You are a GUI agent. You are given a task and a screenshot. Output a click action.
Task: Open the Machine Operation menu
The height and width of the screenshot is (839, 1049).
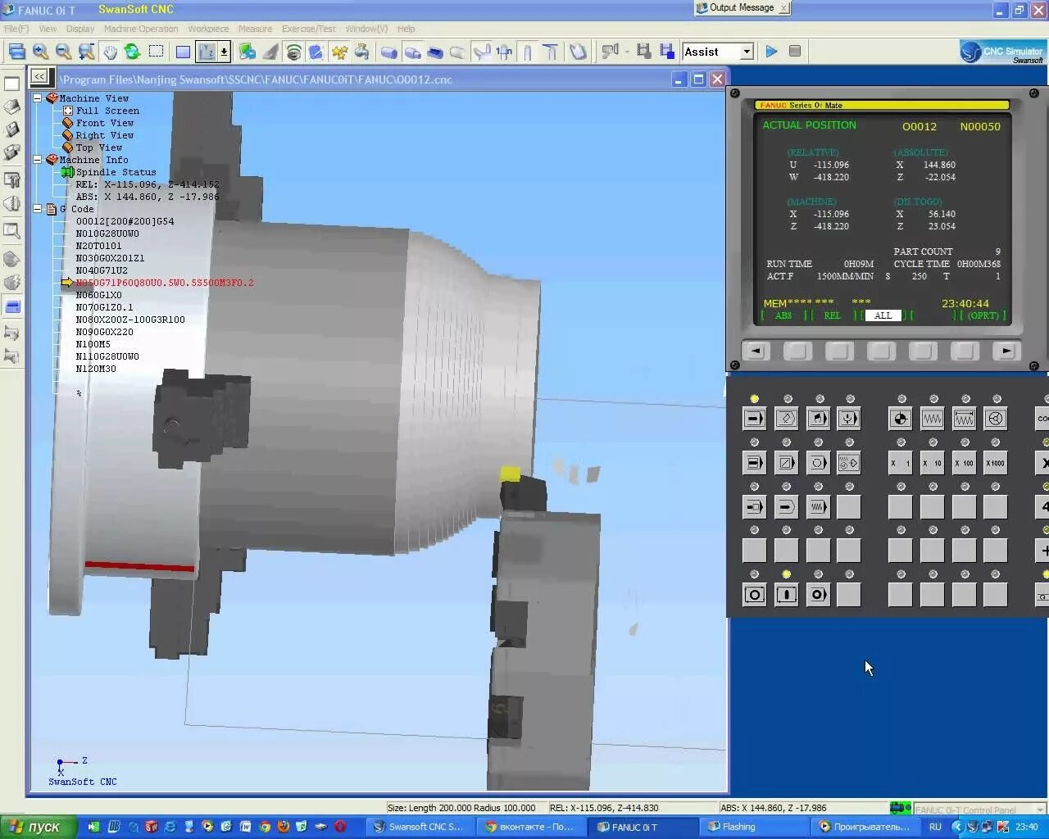coord(141,29)
